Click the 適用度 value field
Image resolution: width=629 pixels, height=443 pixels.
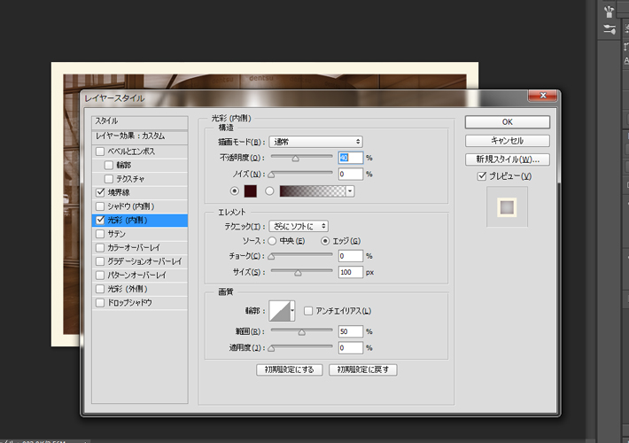point(351,348)
